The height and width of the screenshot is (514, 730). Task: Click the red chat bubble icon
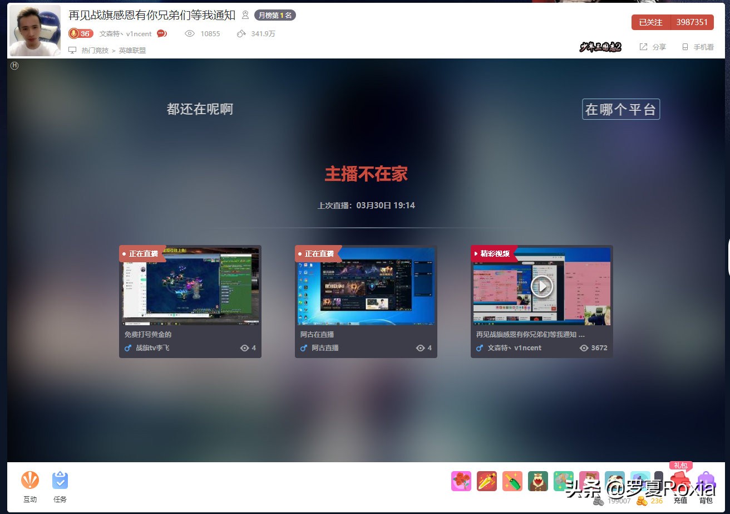tap(162, 33)
